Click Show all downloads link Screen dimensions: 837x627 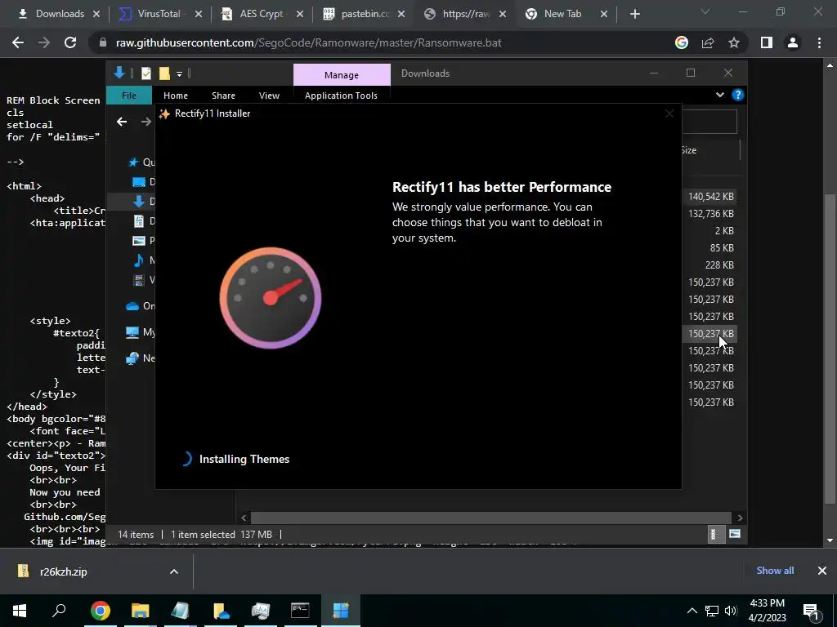(x=775, y=571)
